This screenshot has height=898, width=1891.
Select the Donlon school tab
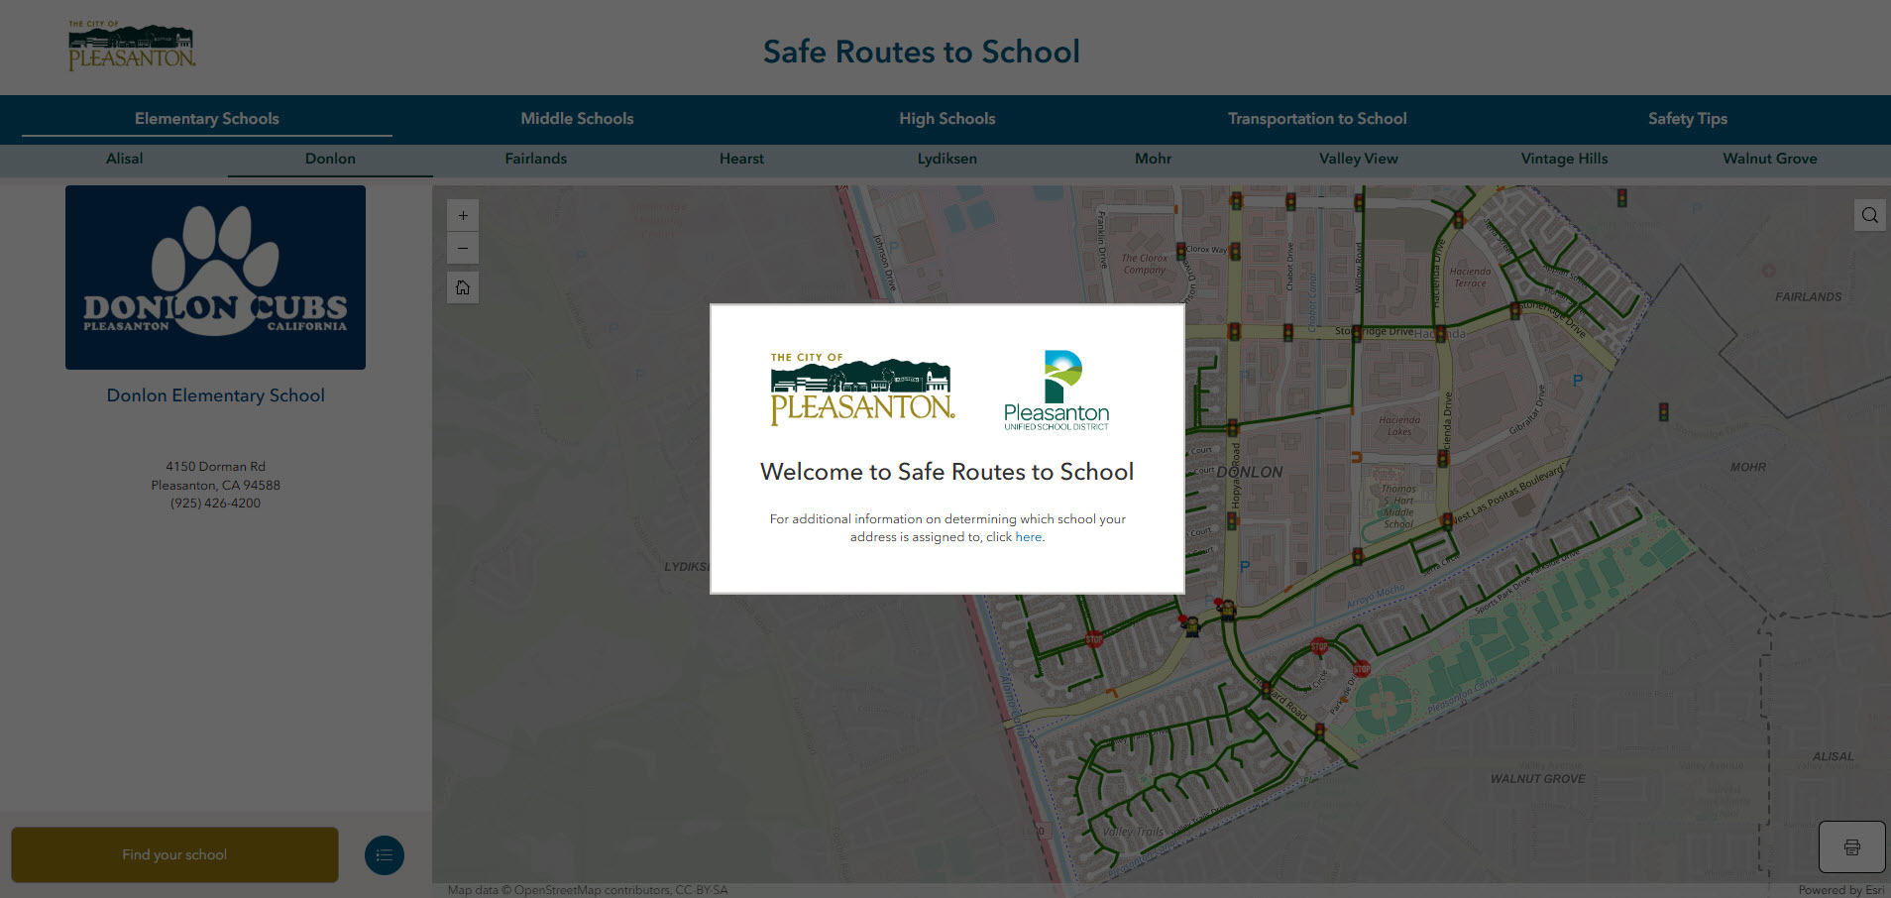[x=330, y=159]
